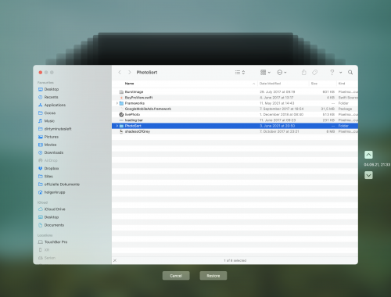Open Sites folder in the sidebar
Image resolution: width=391 pixels, height=297 pixels.
(x=48, y=177)
